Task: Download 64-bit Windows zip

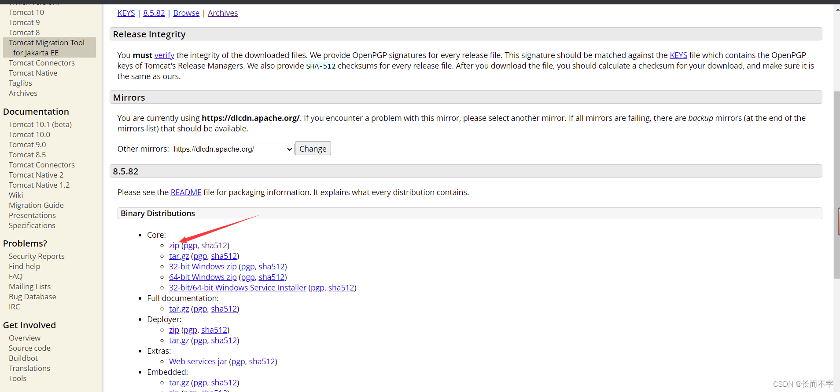Action: (x=203, y=277)
